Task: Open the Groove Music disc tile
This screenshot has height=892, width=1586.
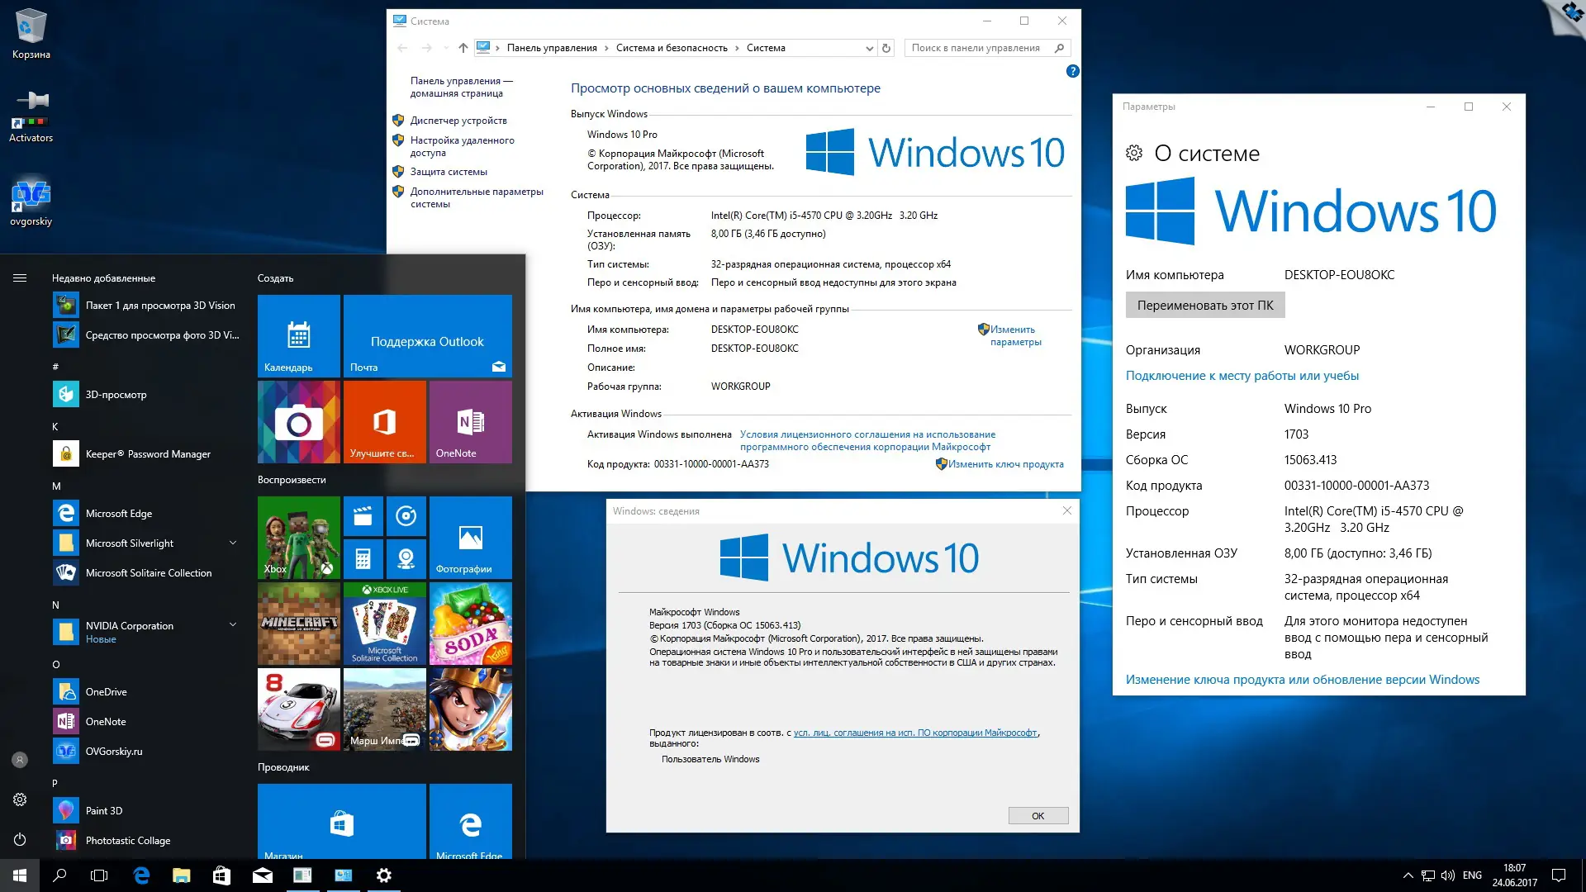Action: 406,516
